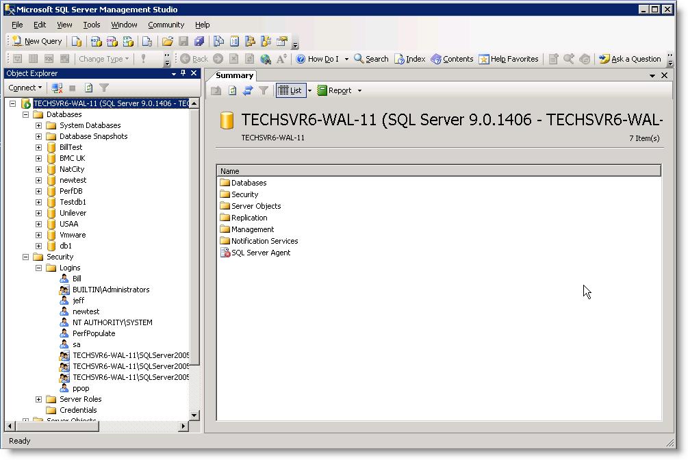Viewport: 688px width, 460px height.
Task: Expand the System Databases folder
Action: click(x=38, y=125)
